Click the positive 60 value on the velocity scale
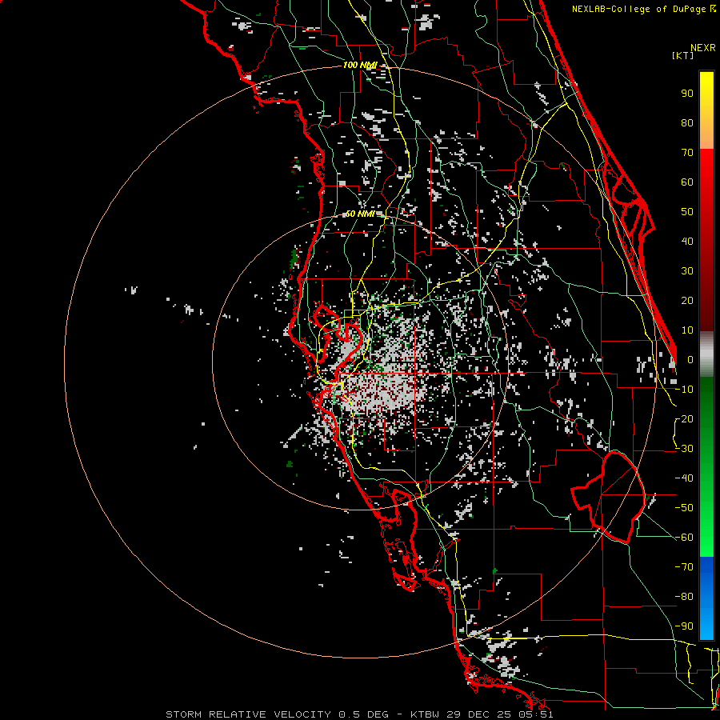Screen dimensions: 720x720 tap(687, 182)
